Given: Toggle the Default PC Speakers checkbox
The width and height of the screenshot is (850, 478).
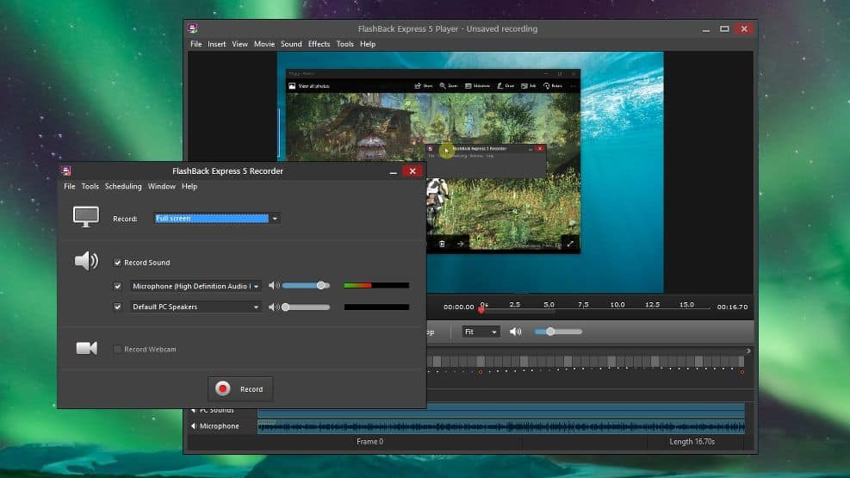Looking at the screenshot, I should click(x=118, y=307).
